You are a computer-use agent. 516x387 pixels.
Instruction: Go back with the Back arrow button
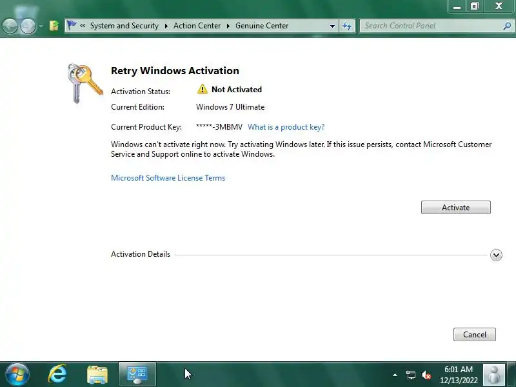point(10,26)
